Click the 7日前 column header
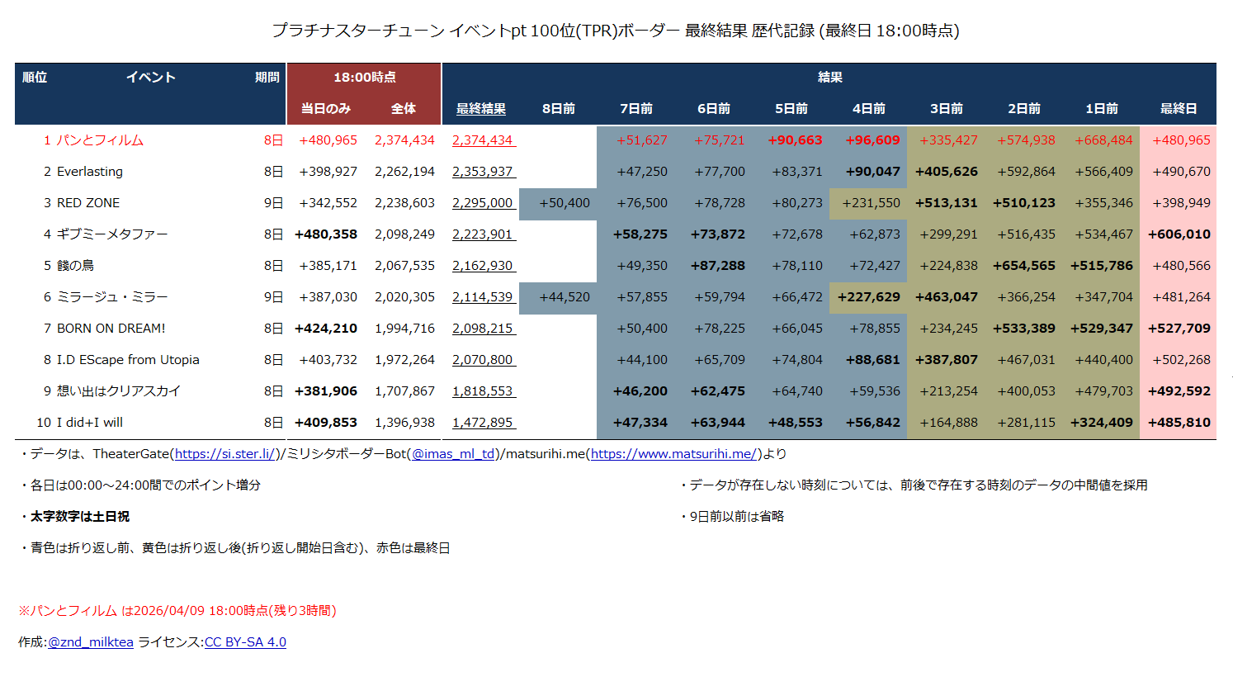Screen dimensions: 1233x691 pyautogui.click(x=636, y=109)
